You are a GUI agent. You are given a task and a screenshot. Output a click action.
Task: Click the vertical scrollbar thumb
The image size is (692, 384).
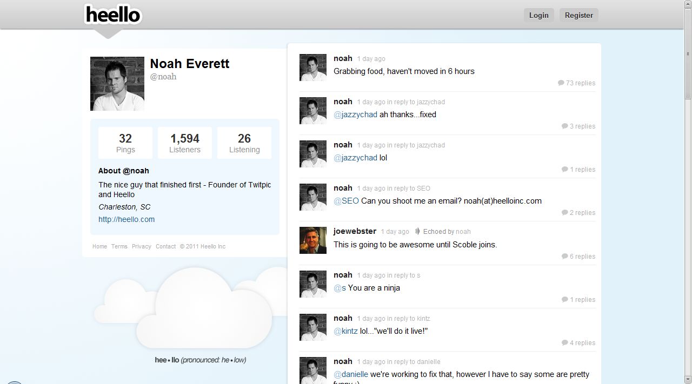click(687, 54)
